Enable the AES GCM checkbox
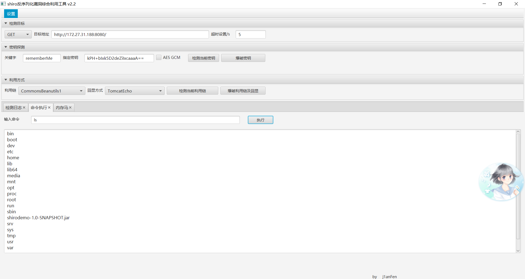This screenshot has height=279, width=525. tap(159, 58)
